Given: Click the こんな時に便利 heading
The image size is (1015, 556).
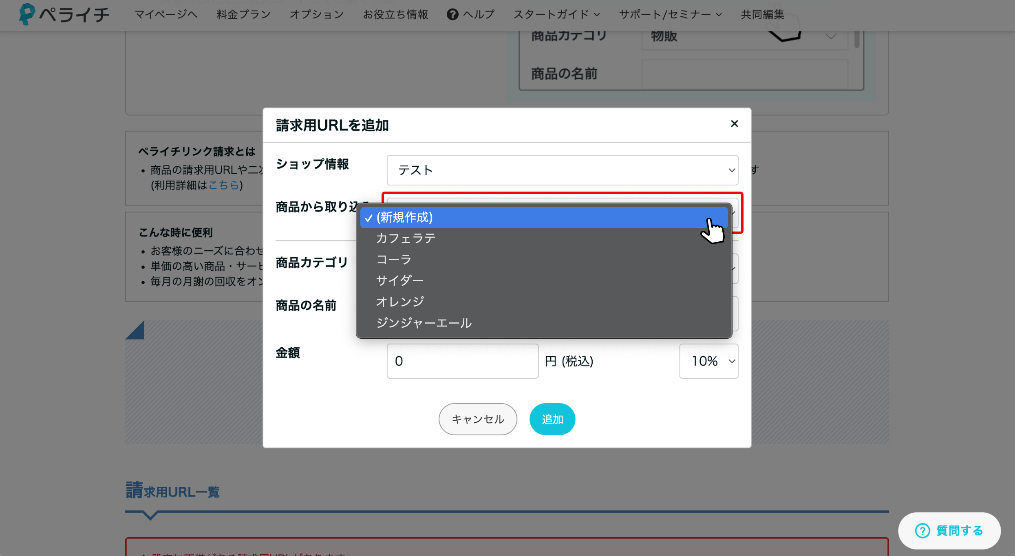Looking at the screenshot, I should click(176, 232).
